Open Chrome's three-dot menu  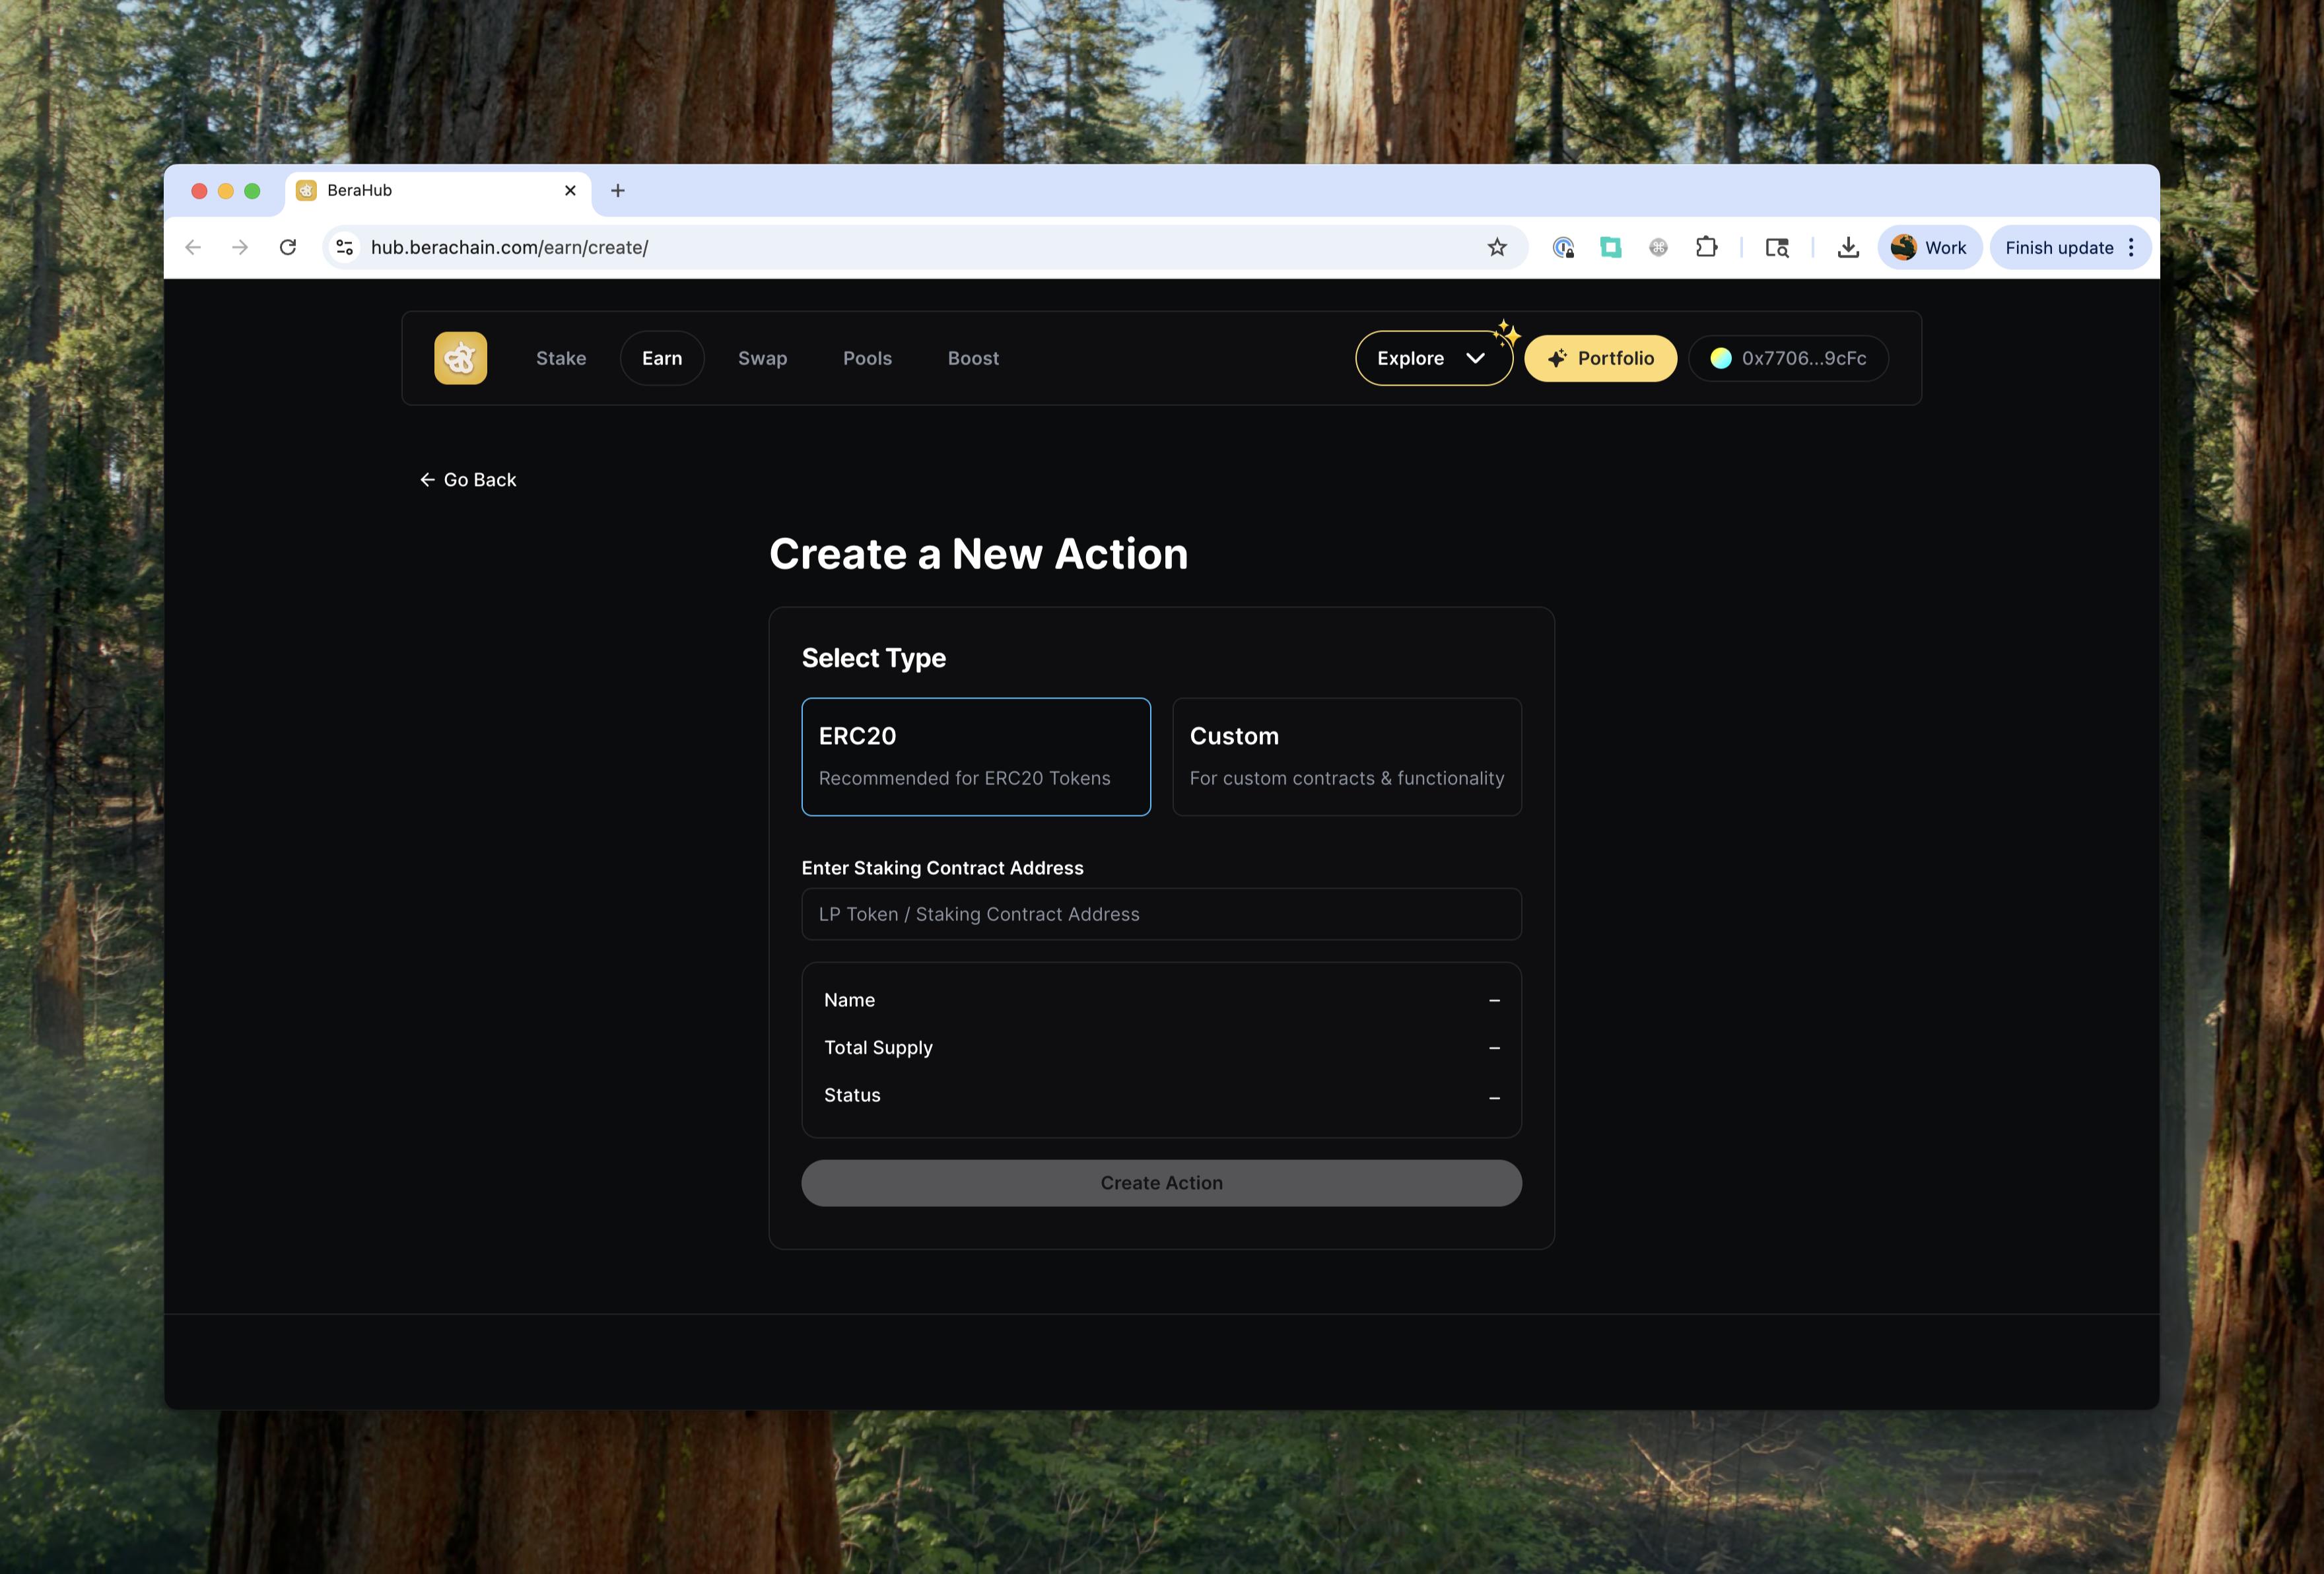[x=2131, y=247]
